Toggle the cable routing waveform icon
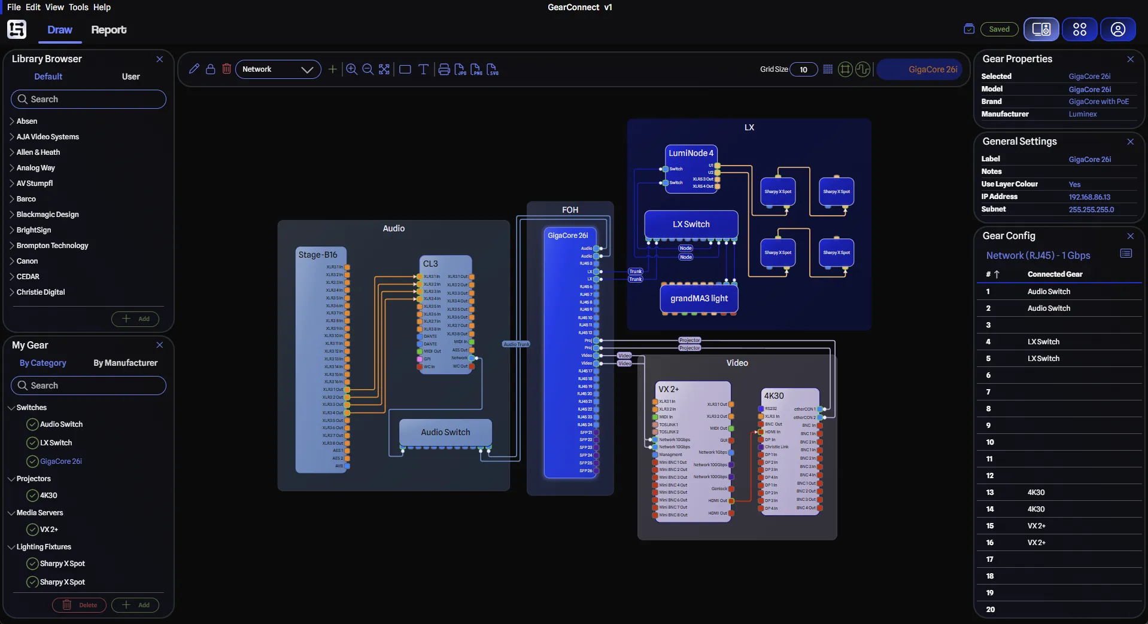The width and height of the screenshot is (1148, 624). (x=862, y=69)
